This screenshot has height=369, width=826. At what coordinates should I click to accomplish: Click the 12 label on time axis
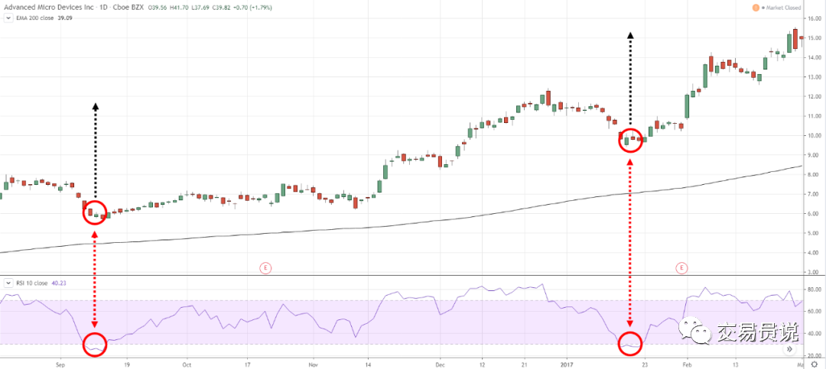(x=482, y=364)
